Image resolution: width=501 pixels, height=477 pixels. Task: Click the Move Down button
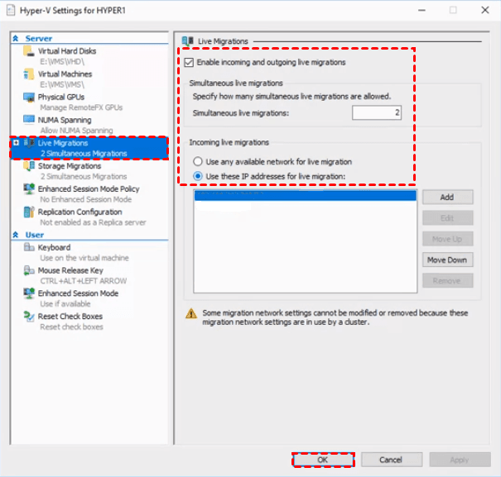tap(448, 260)
